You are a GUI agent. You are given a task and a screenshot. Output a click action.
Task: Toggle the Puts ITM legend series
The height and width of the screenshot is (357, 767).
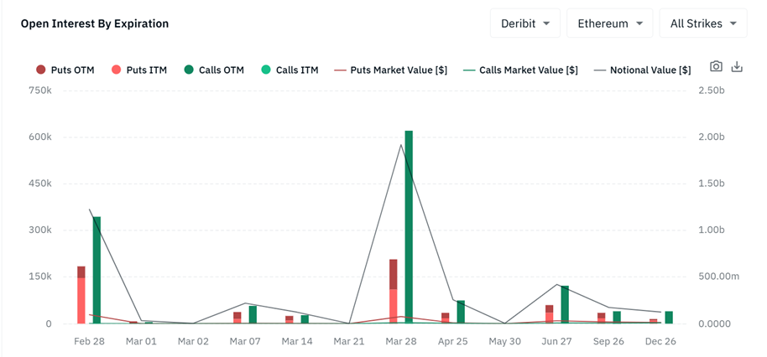[139, 70]
